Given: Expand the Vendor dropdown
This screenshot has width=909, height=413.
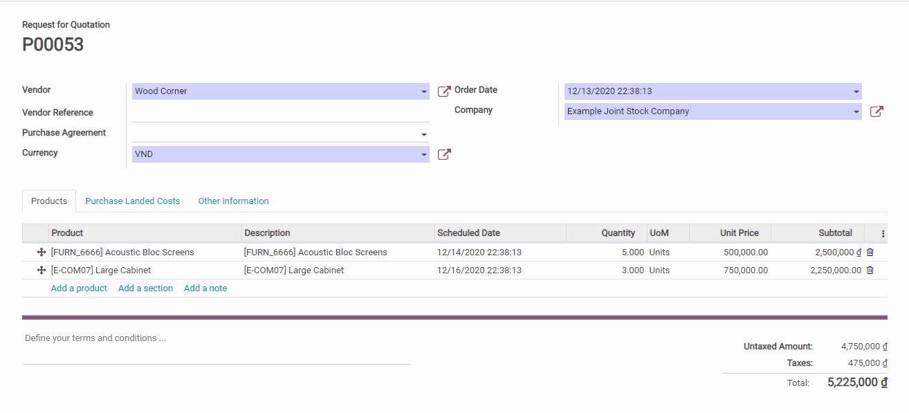Looking at the screenshot, I should point(424,92).
